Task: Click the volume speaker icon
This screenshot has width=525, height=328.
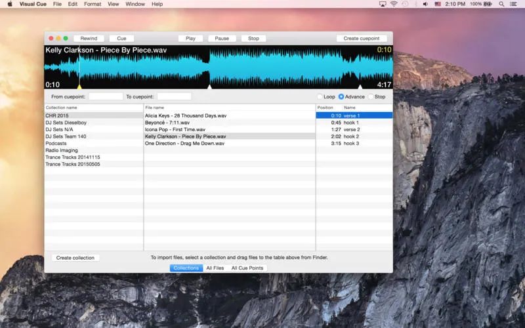Action: (x=425, y=4)
